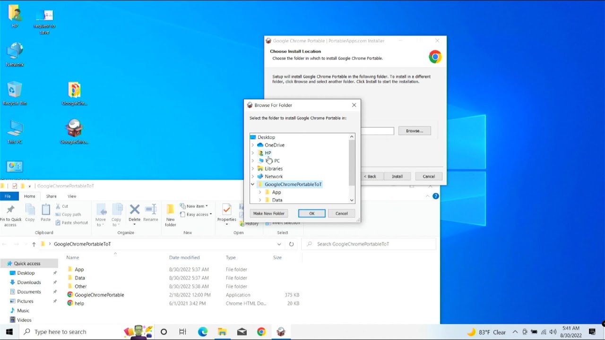
Task: Click the History button in ribbon
Action: pyautogui.click(x=249, y=224)
